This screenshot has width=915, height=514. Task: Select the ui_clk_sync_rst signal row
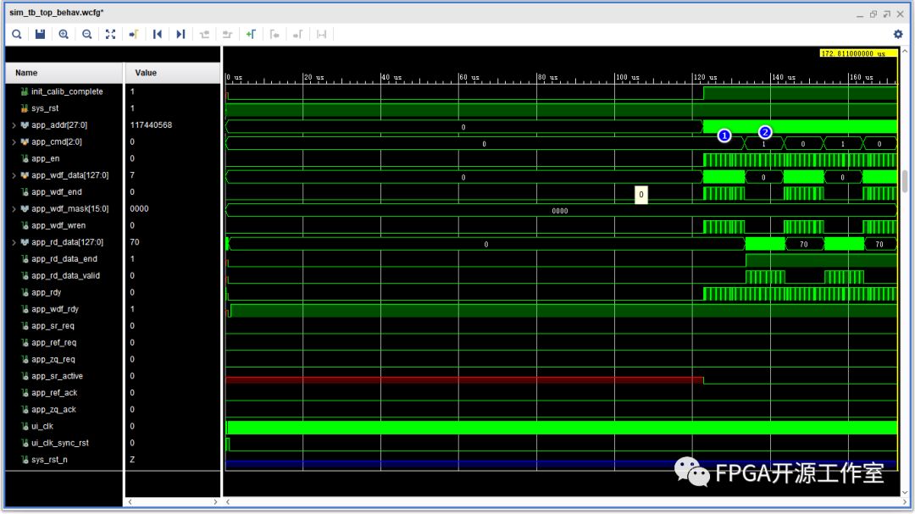point(60,443)
